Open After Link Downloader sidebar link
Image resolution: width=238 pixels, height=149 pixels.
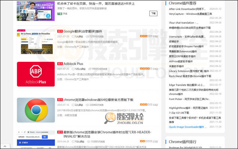(x=187, y=9)
